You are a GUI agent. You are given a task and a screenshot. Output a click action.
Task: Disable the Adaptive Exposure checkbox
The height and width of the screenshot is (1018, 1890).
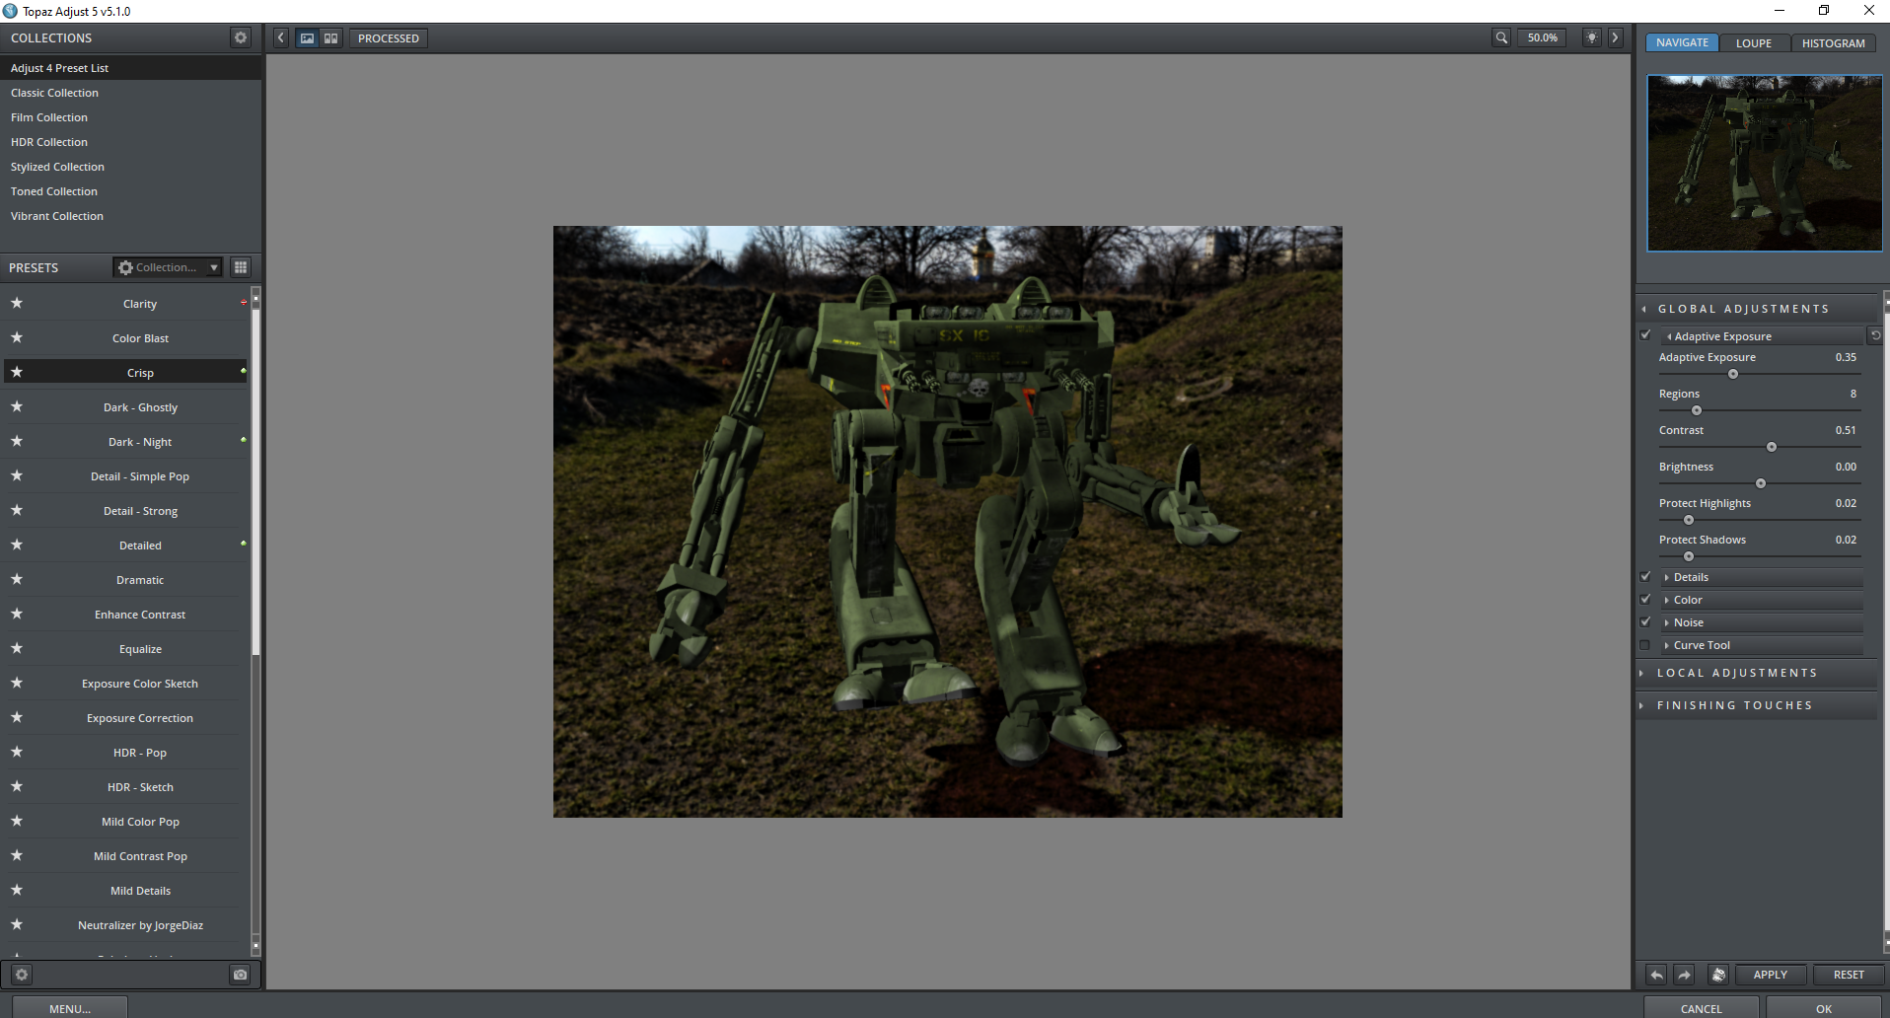coord(1645,335)
